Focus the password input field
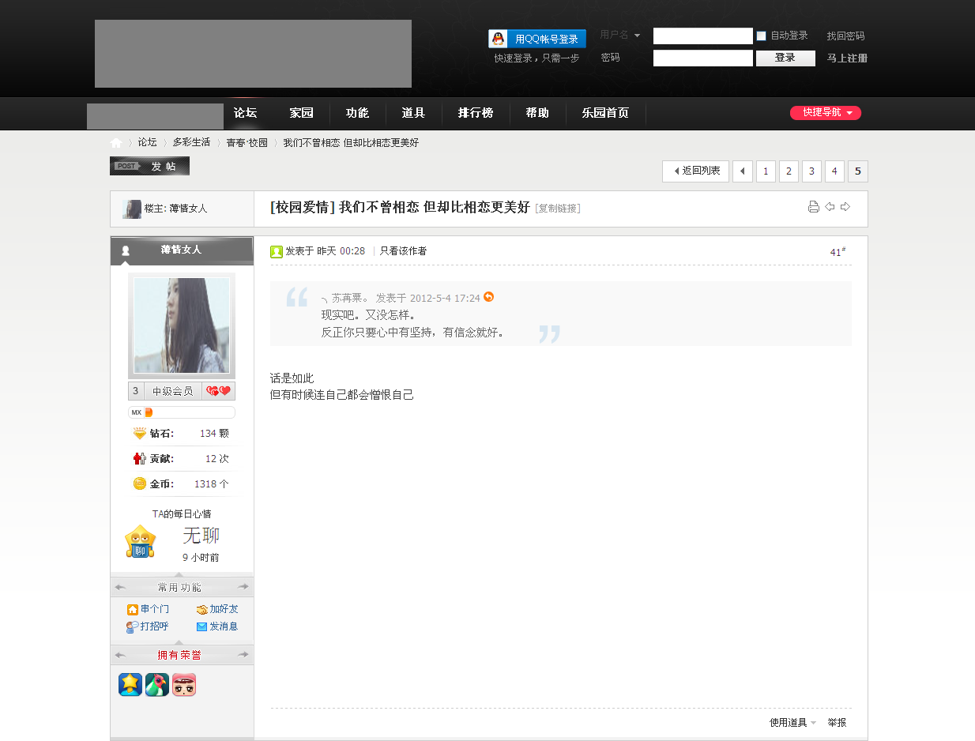This screenshot has height=741, width=975. (702, 58)
